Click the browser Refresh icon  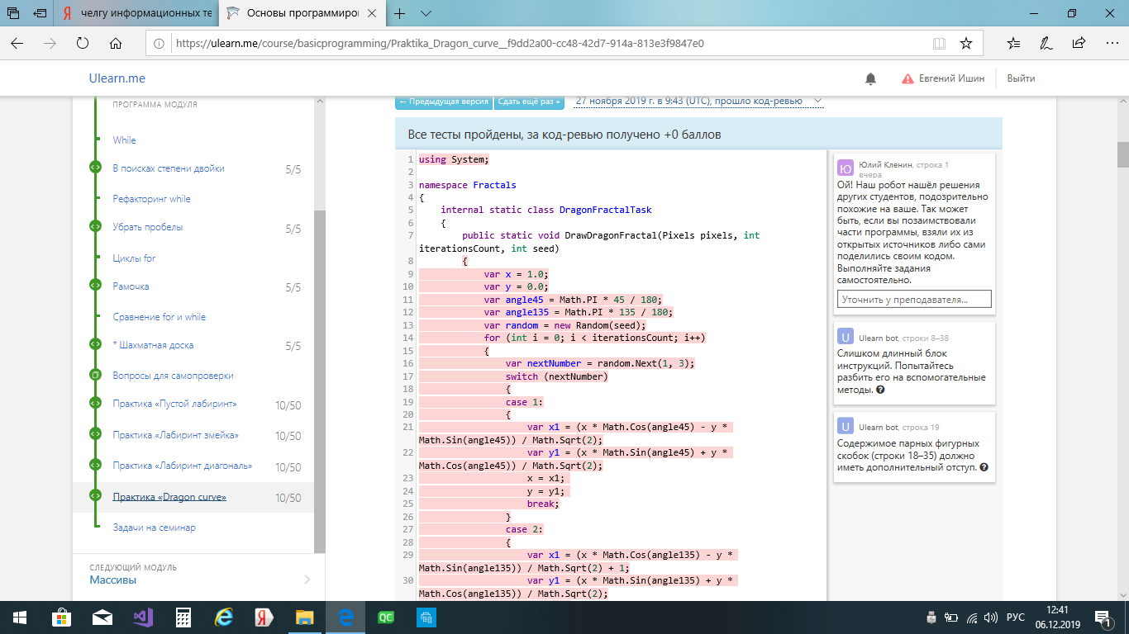[82, 44]
